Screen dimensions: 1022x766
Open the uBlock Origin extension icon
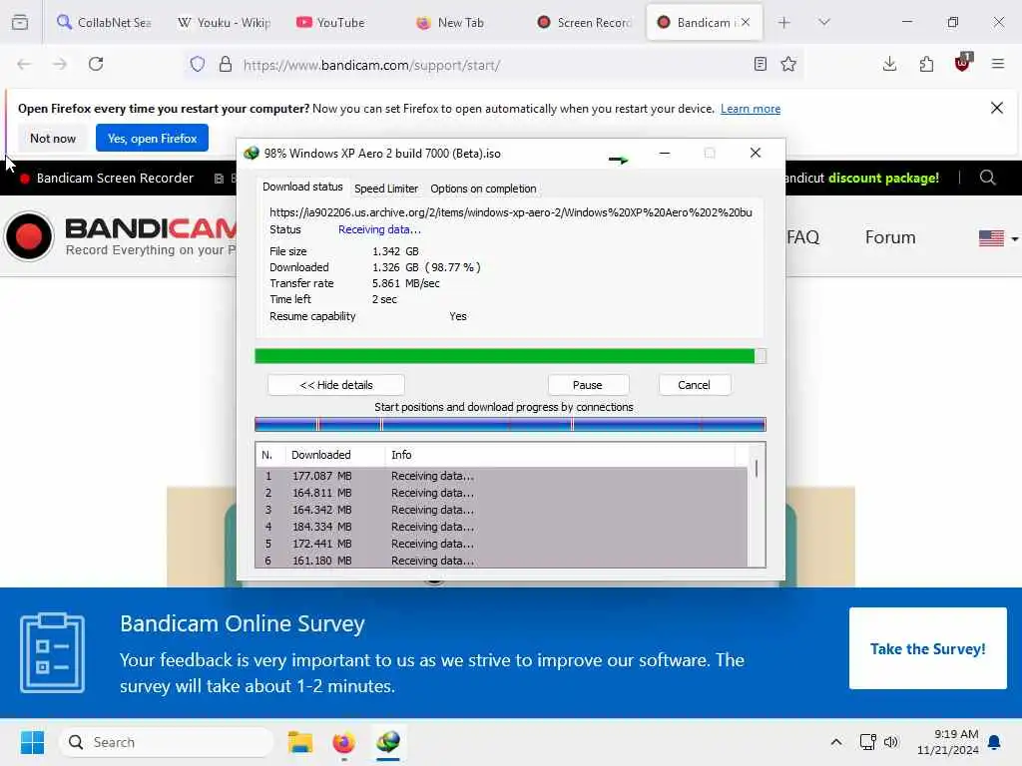[x=963, y=63]
